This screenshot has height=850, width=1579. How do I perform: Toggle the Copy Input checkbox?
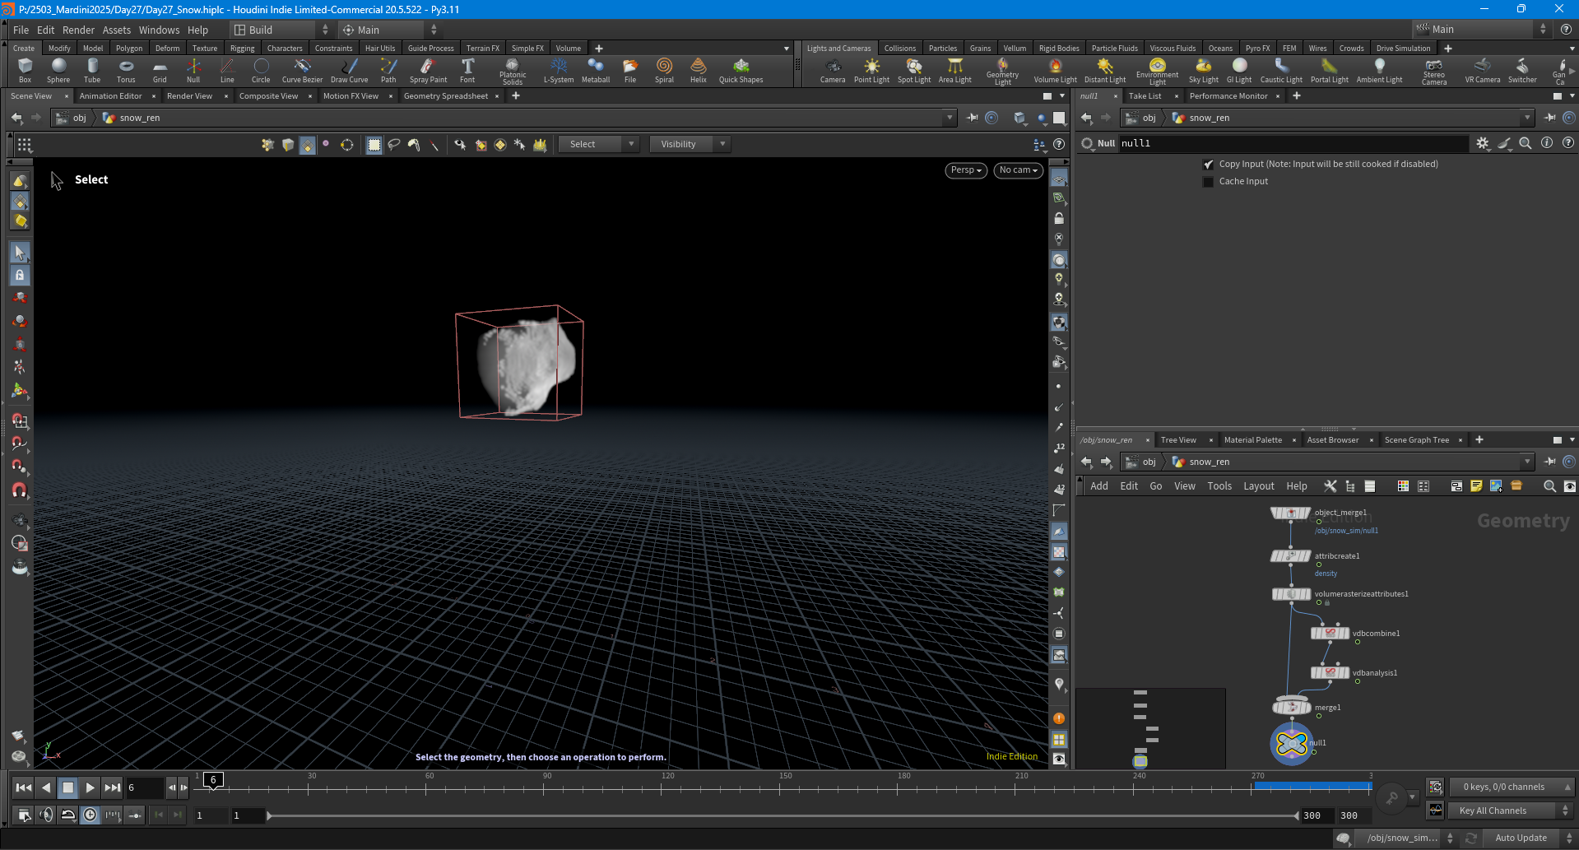coord(1209,165)
